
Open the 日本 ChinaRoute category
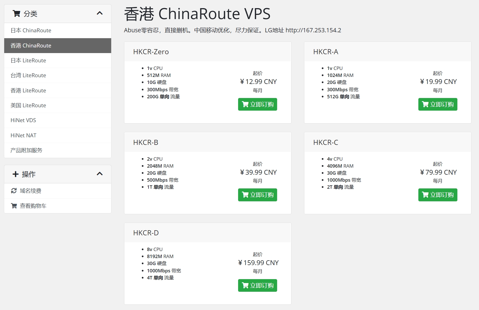pyautogui.click(x=31, y=30)
